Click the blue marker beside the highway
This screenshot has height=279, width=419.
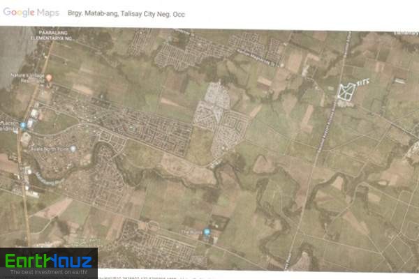(x=23, y=126)
